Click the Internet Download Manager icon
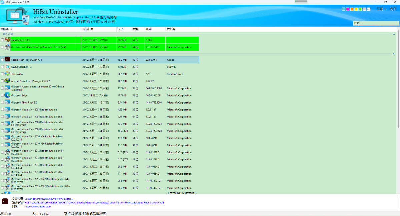400x216 pixels. pos(7,81)
